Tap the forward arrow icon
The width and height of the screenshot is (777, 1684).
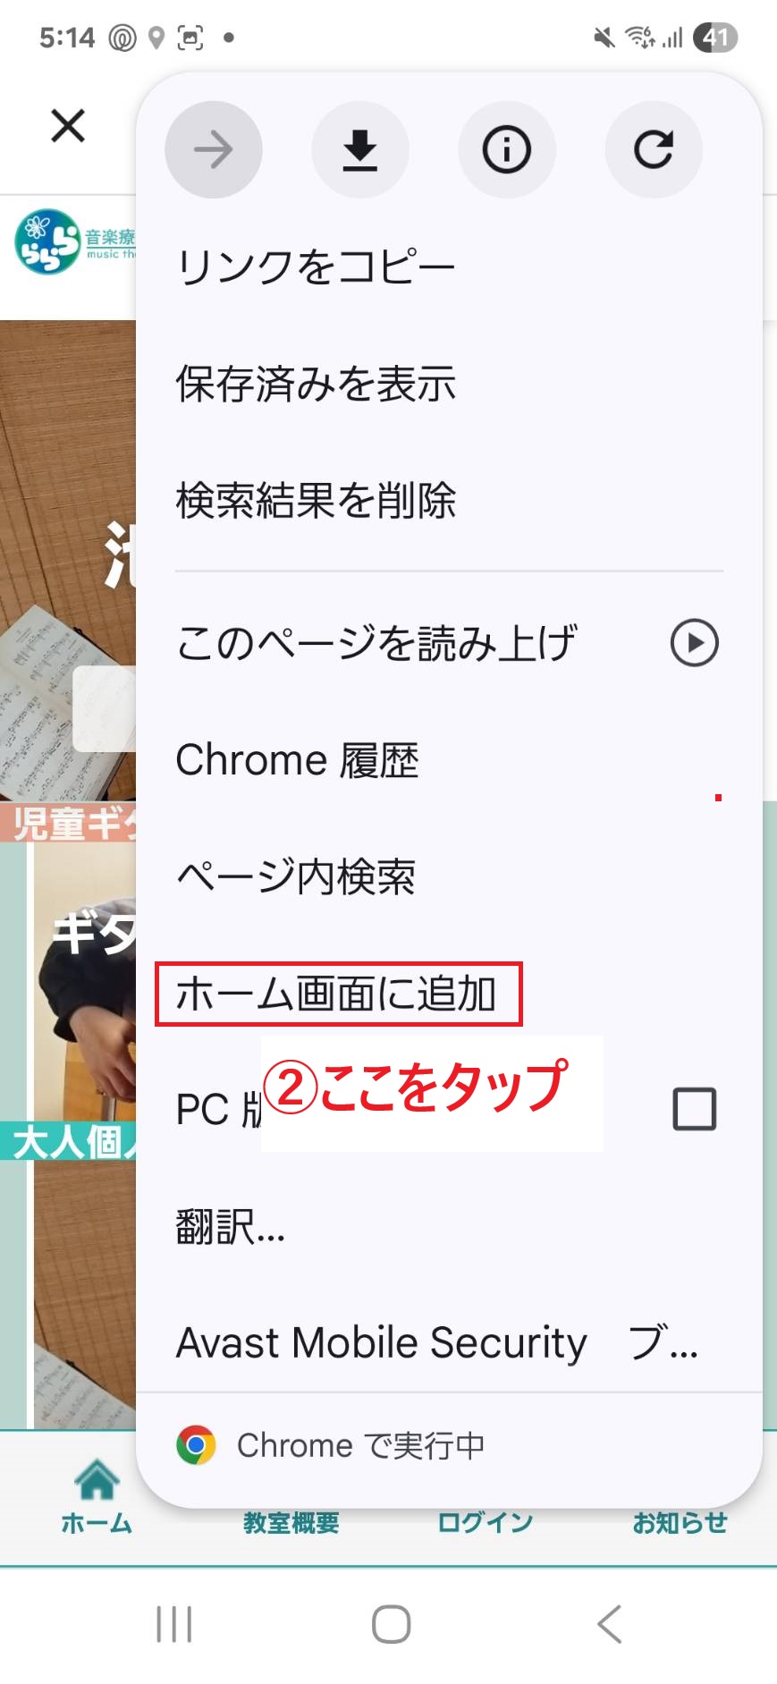click(213, 149)
